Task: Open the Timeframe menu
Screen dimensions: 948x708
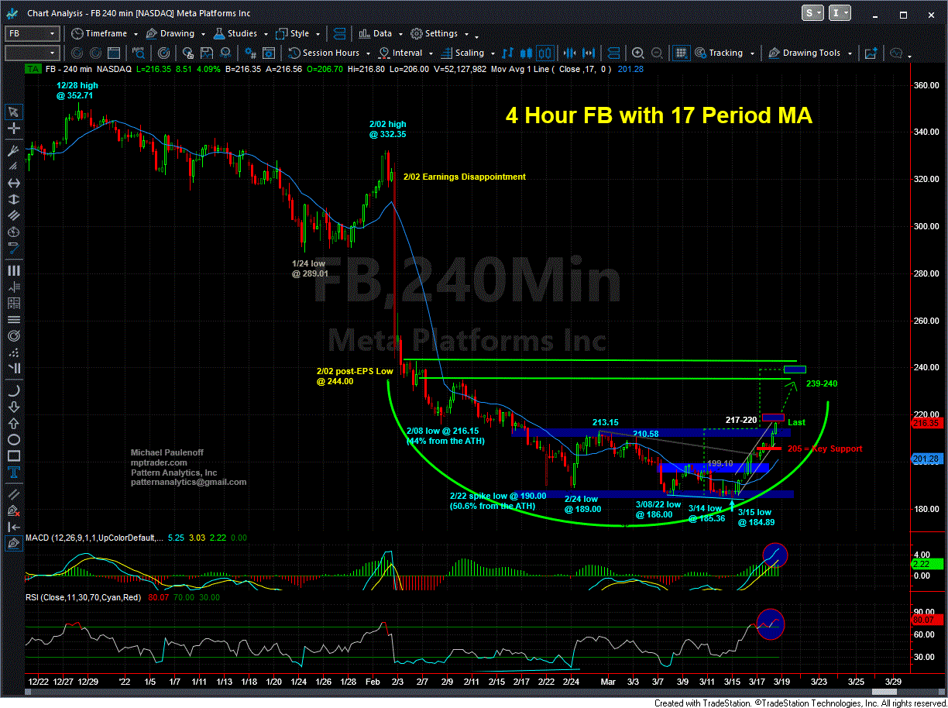Action: coord(105,33)
